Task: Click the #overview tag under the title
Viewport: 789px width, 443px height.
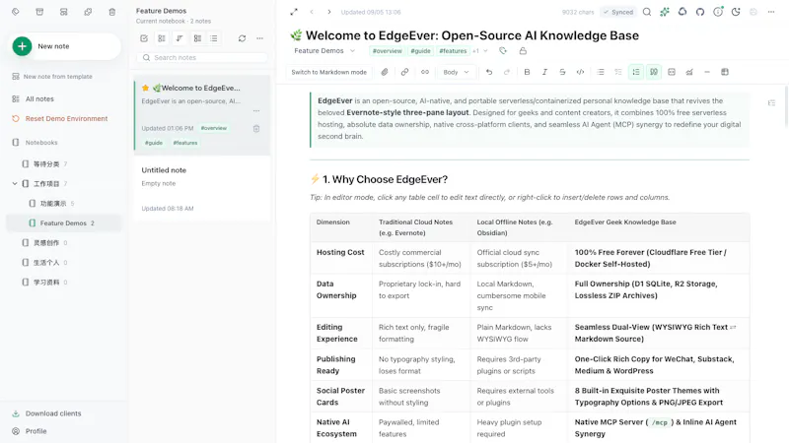Action: (387, 51)
